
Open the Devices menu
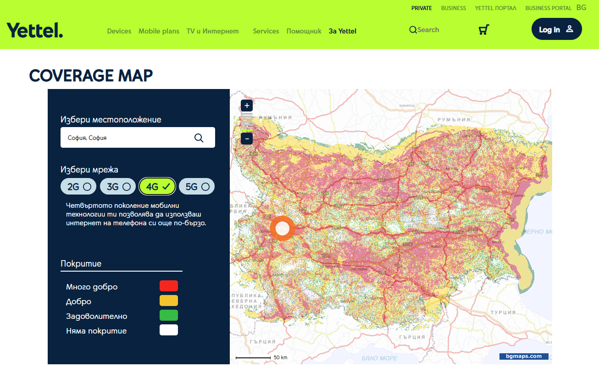[x=119, y=31]
